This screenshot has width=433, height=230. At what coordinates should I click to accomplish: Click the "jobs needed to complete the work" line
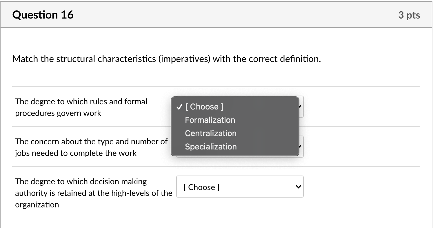76,153
